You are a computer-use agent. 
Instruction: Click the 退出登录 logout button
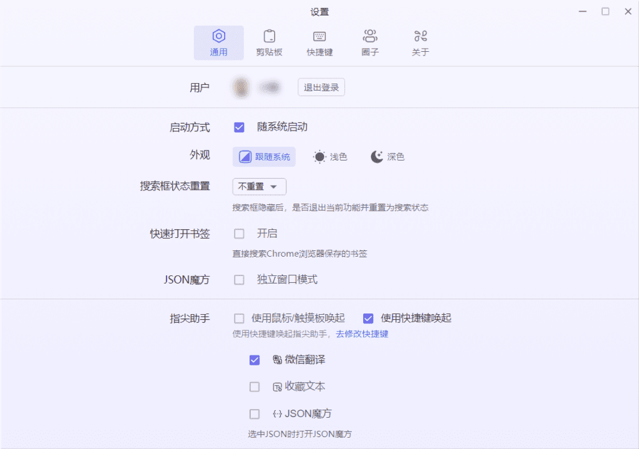tap(321, 87)
